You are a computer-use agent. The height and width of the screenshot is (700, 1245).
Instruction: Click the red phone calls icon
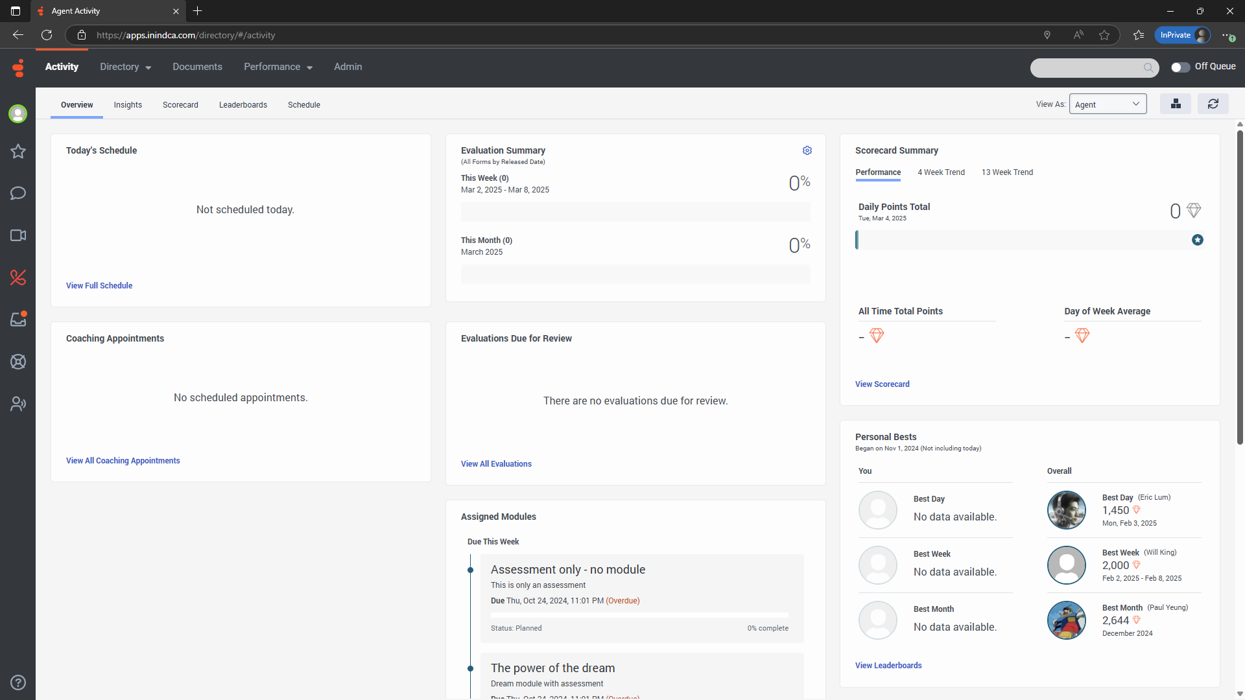[18, 277]
